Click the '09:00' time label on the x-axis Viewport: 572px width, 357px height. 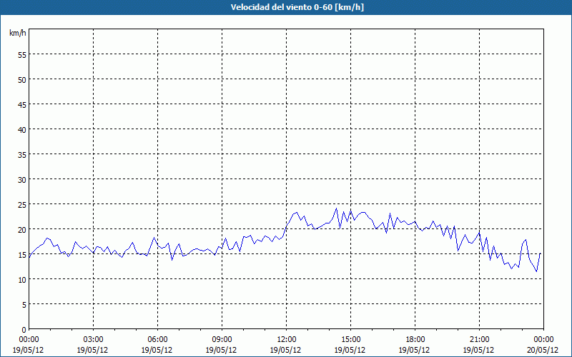[x=222, y=340]
